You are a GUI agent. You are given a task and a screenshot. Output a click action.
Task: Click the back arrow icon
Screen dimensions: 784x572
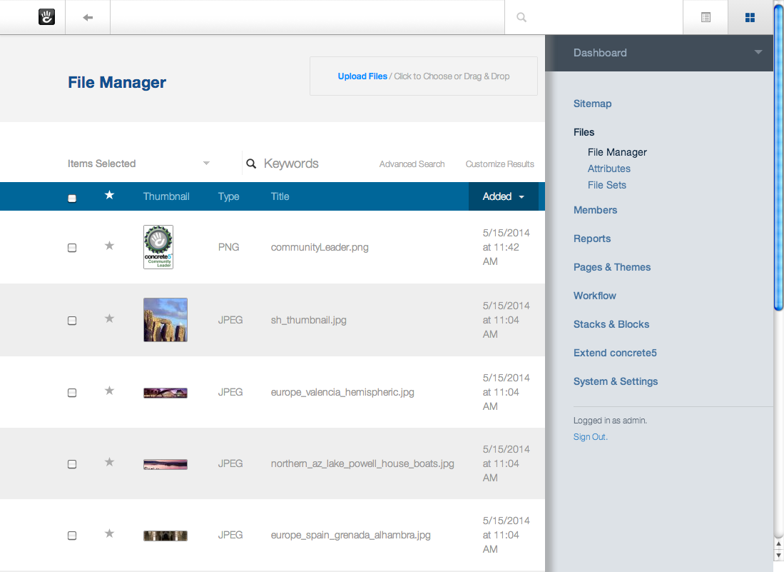tap(88, 18)
